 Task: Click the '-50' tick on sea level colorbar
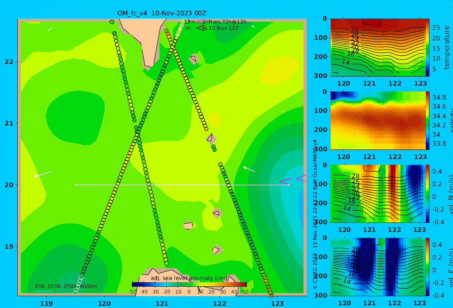click(x=133, y=292)
